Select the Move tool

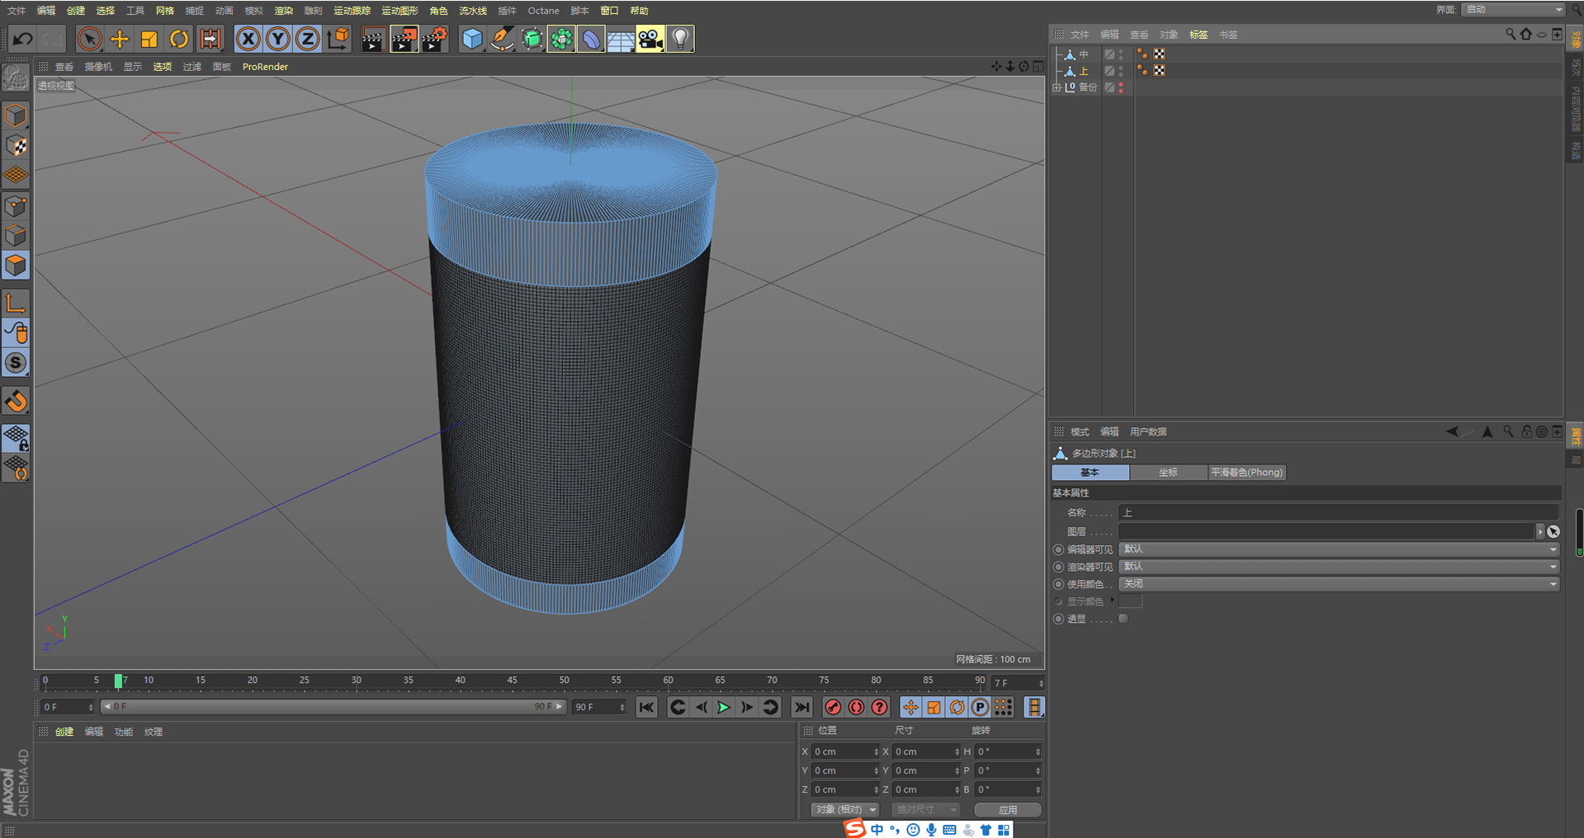(120, 39)
